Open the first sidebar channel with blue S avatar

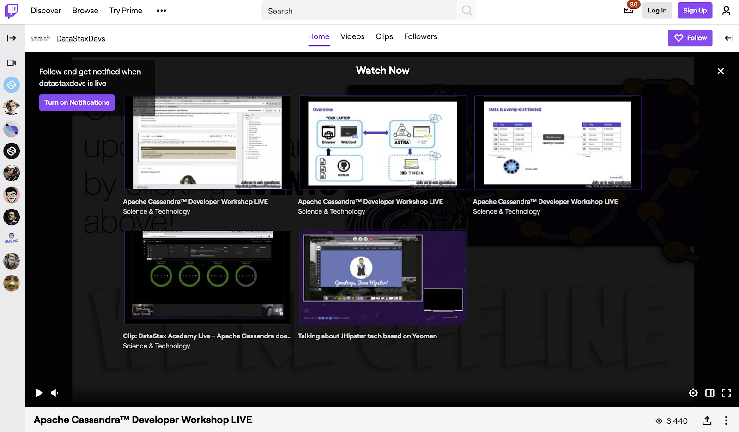[12, 85]
